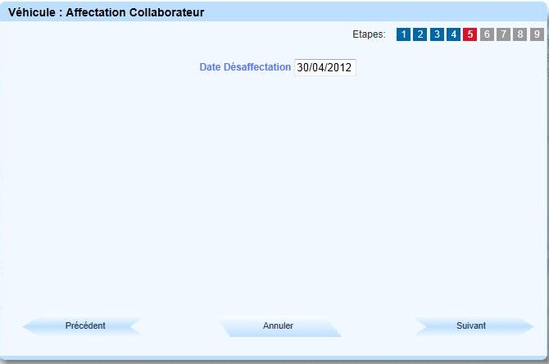This screenshot has height=364, width=549.
Task: Select step 2 in Etapes
Action: pyautogui.click(x=420, y=34)
